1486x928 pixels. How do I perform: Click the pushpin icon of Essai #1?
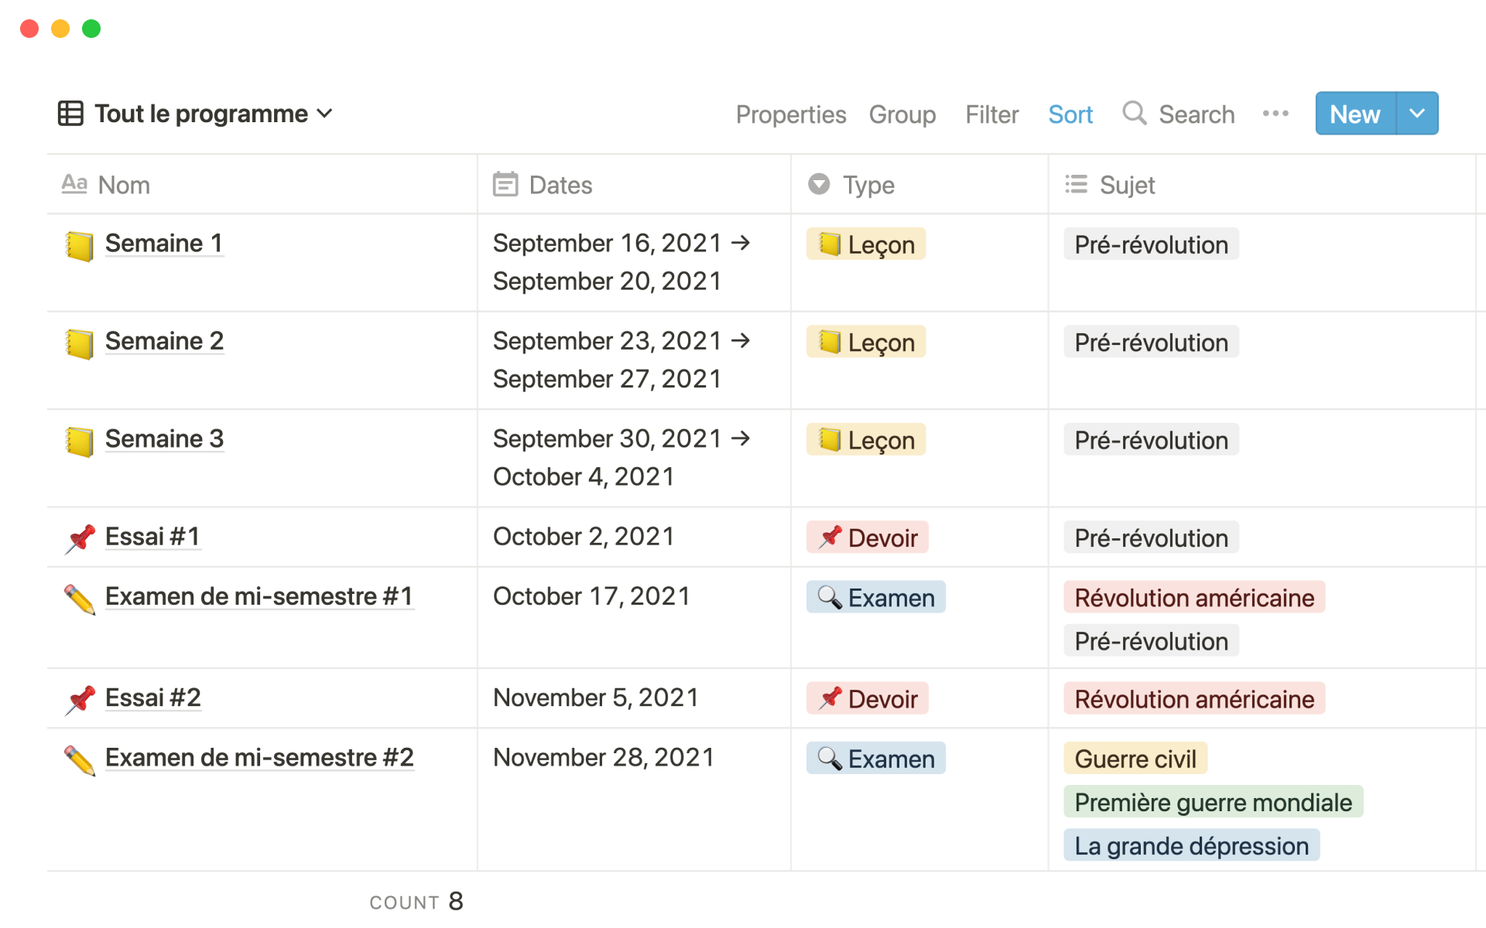tap(80, 539)
